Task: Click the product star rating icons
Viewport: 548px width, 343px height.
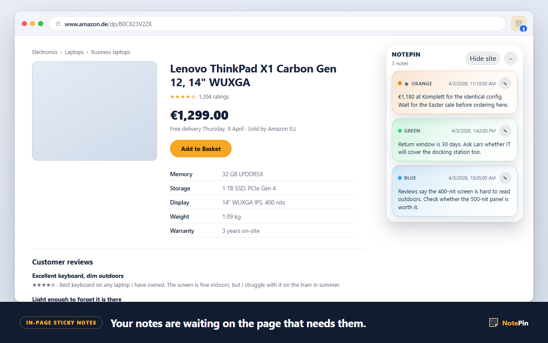Action: coord(183,97)
